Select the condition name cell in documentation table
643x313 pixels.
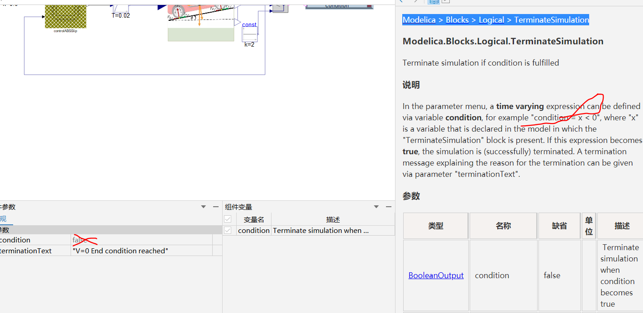(x=503, y=275)
